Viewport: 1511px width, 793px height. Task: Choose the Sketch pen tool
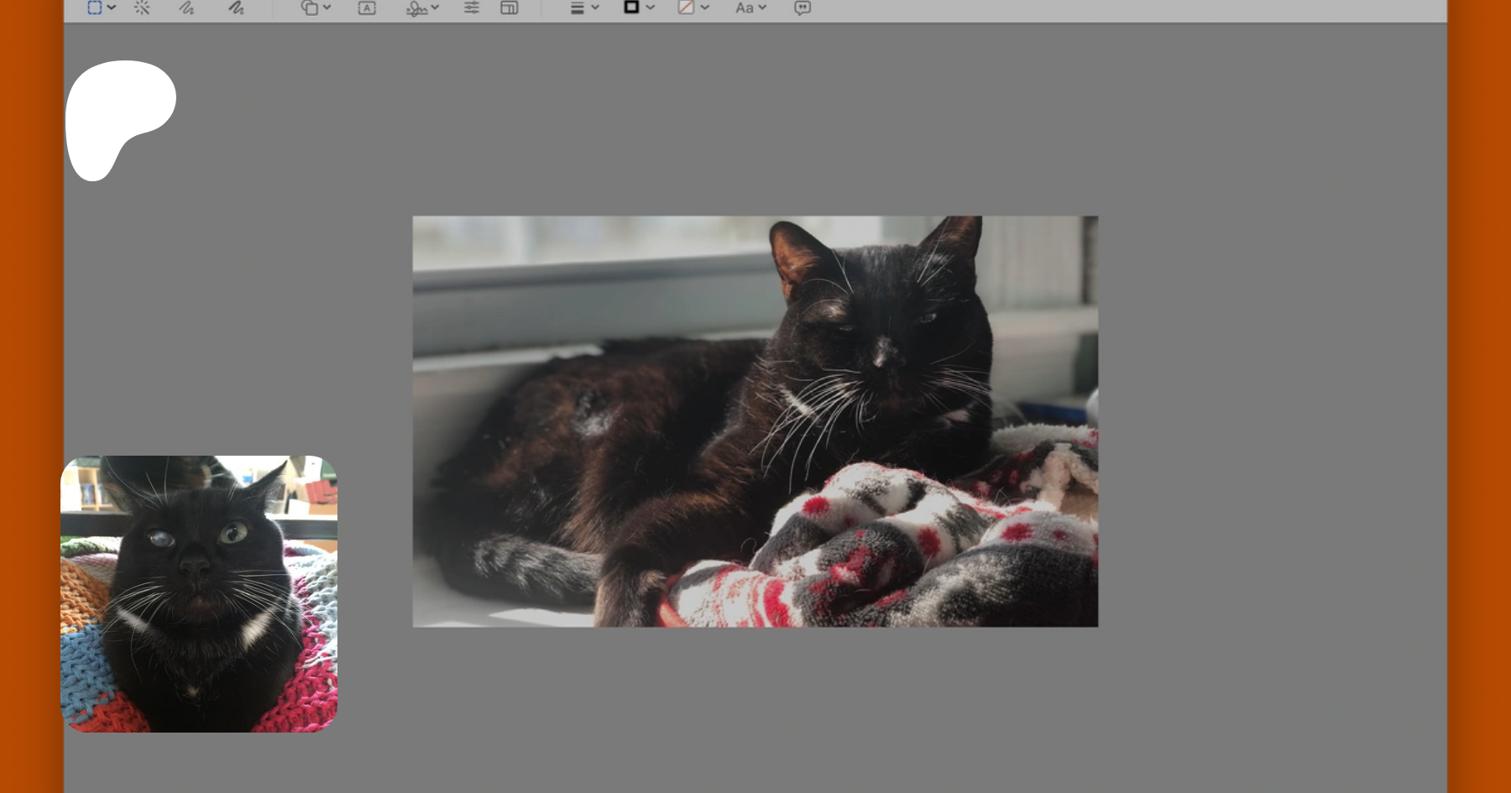[186, 8]
